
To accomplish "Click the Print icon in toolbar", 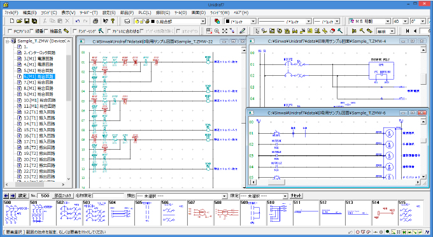I will [x=96, y=21].
